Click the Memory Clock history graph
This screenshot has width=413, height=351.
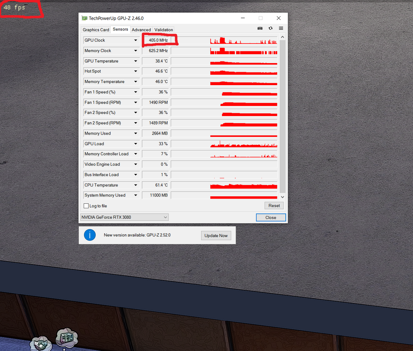224,51
